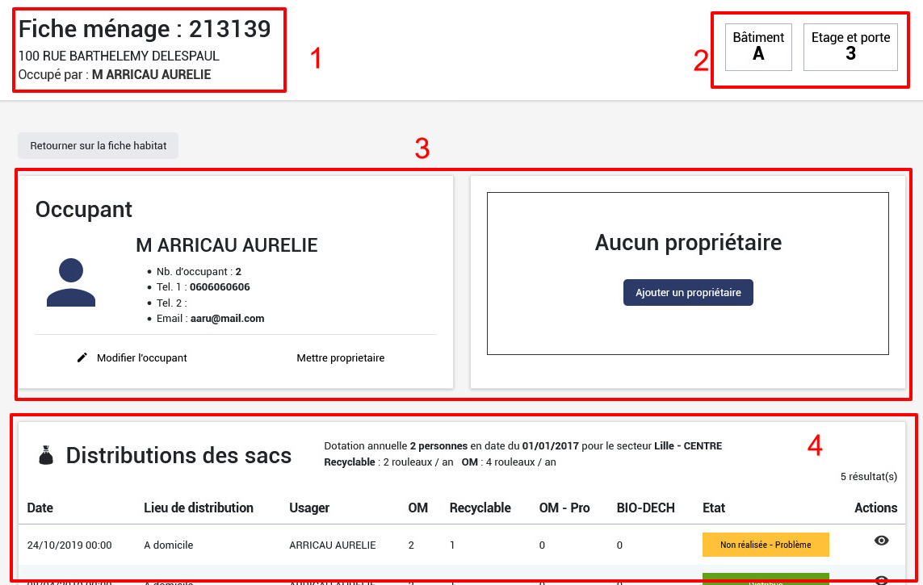Click 'Mettre proprietaire'
The image size is (923, 585).
click(x=340, y=357)
